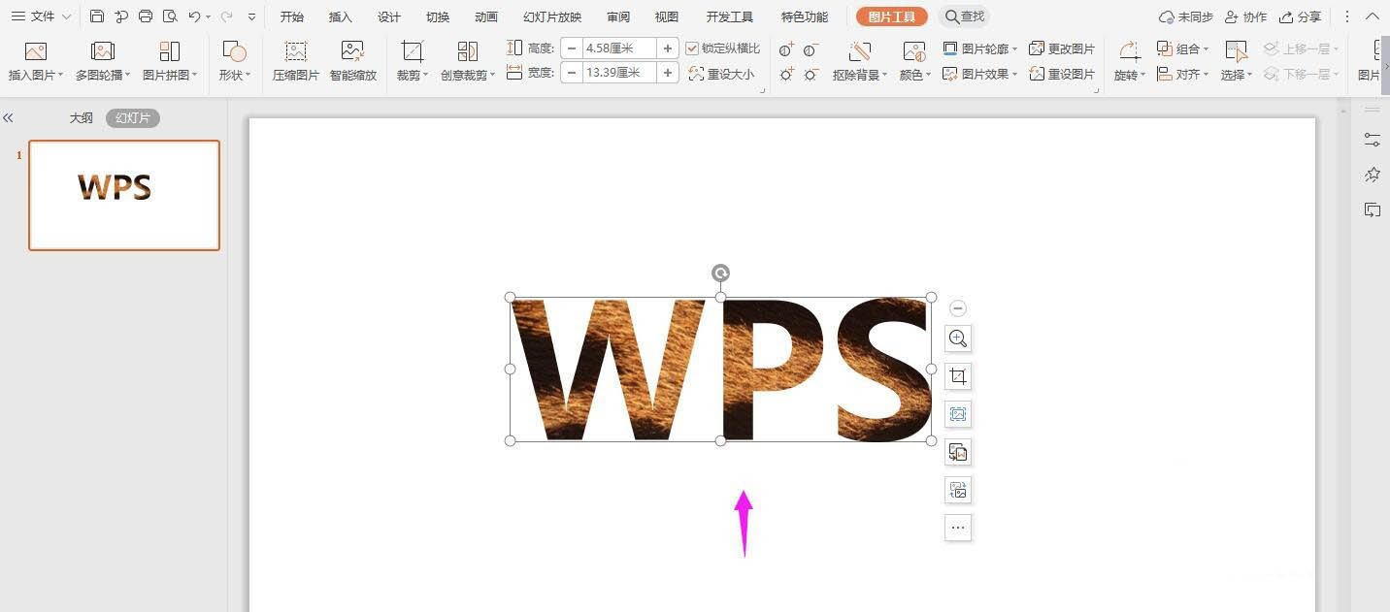
Task: Click the Save icon in quick access toolbar
Action: tap(97, 16)
